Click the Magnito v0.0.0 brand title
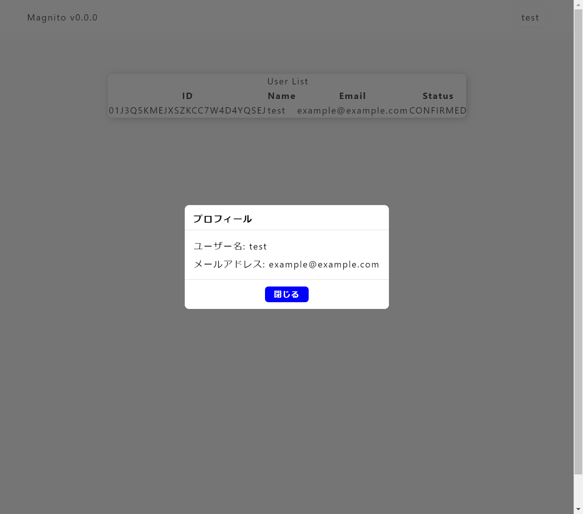This screenshot has height=514, width=583. pos(62,18)
